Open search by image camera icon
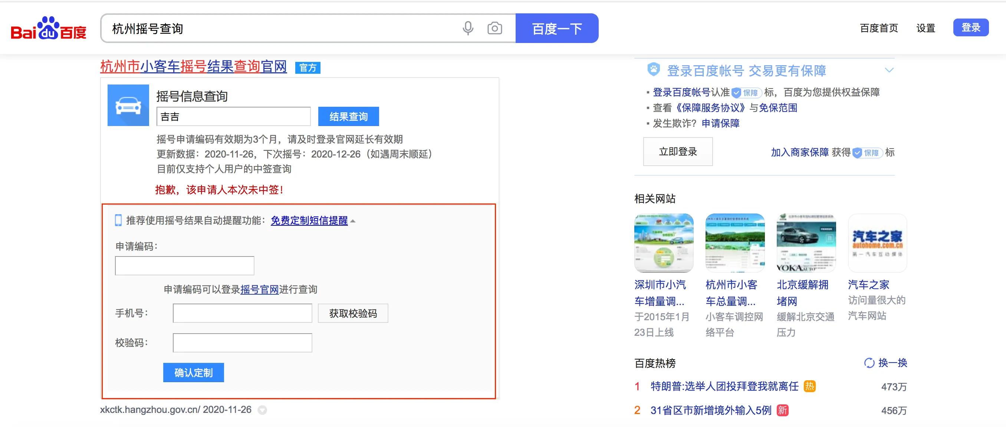 coord(494,28)
